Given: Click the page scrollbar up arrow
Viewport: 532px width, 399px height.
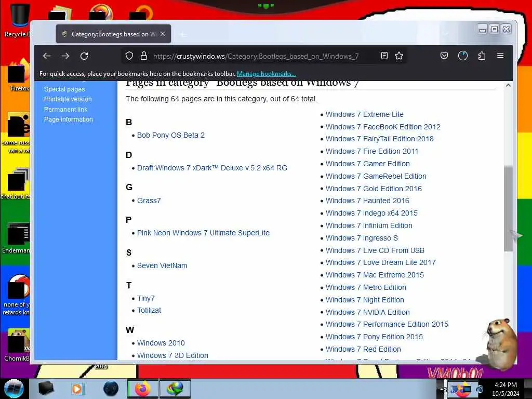Looking at the screenshot, I should (508, 85).
